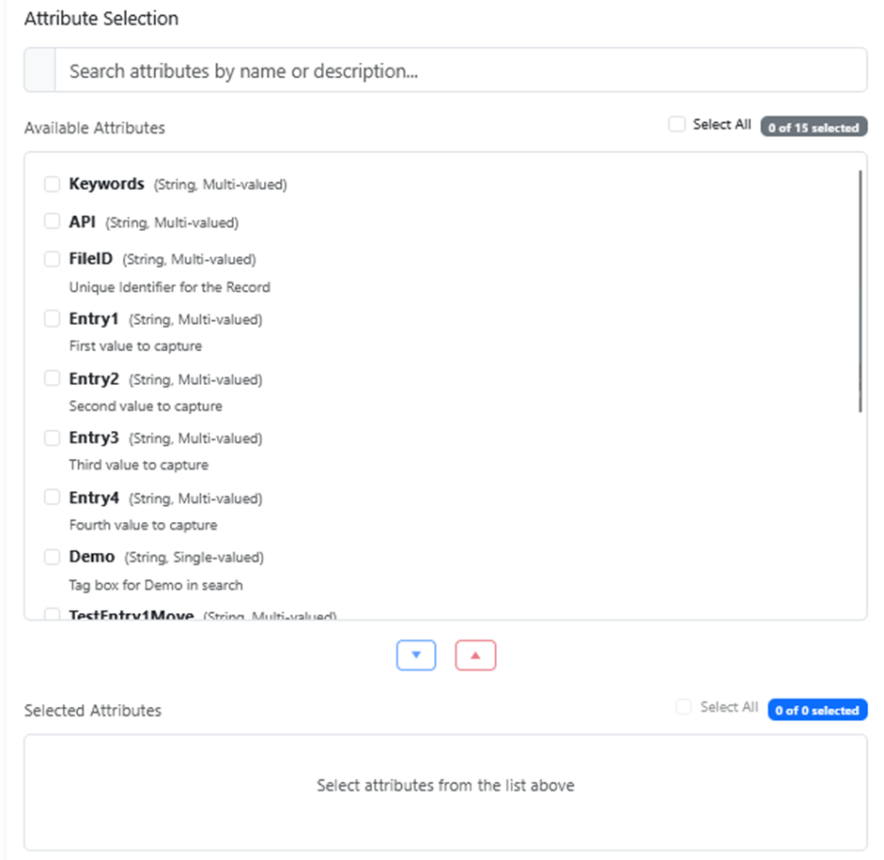Click the Demo attribute name

click(x=92, y=557)
